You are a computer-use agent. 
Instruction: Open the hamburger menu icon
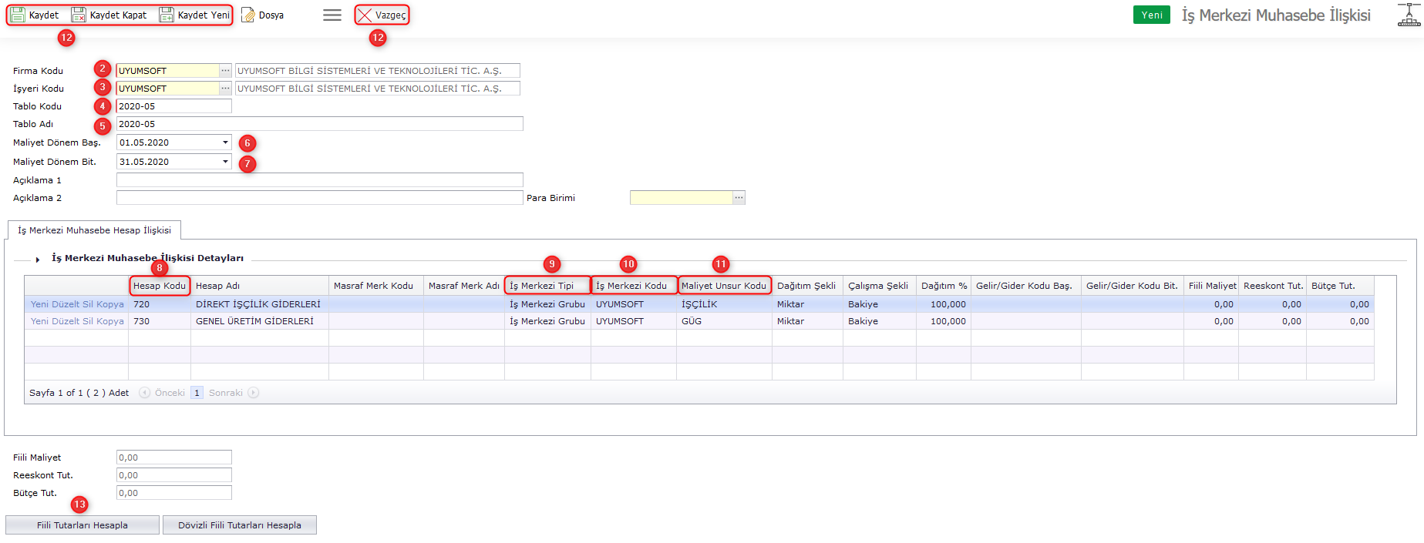(x=332, y=15)
